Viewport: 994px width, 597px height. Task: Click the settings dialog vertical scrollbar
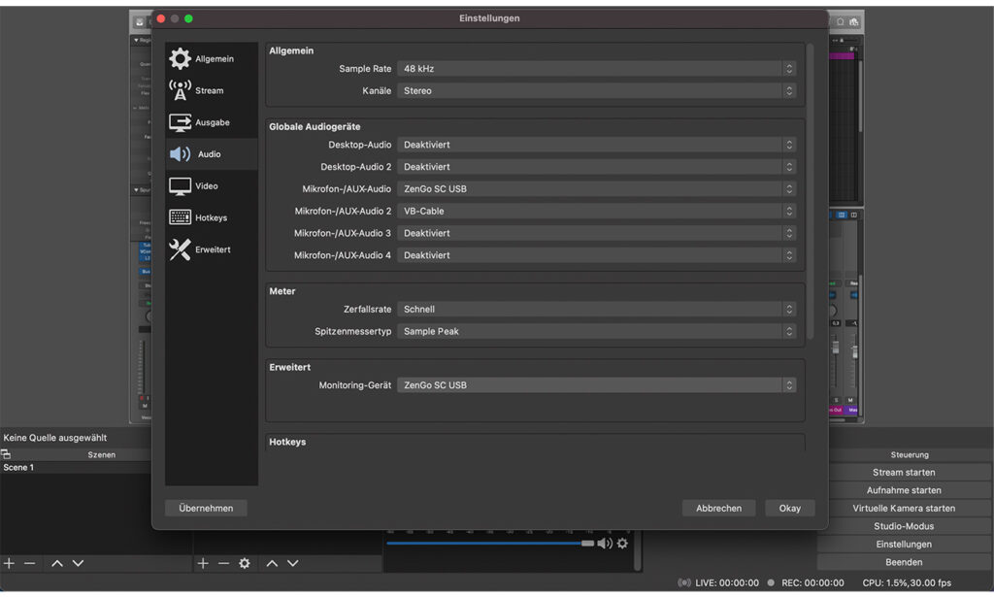pos(811,190)
